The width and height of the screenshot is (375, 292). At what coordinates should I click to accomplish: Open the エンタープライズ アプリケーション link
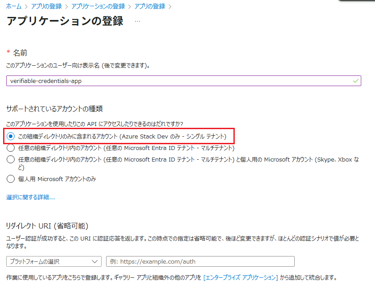pos(241,278)
